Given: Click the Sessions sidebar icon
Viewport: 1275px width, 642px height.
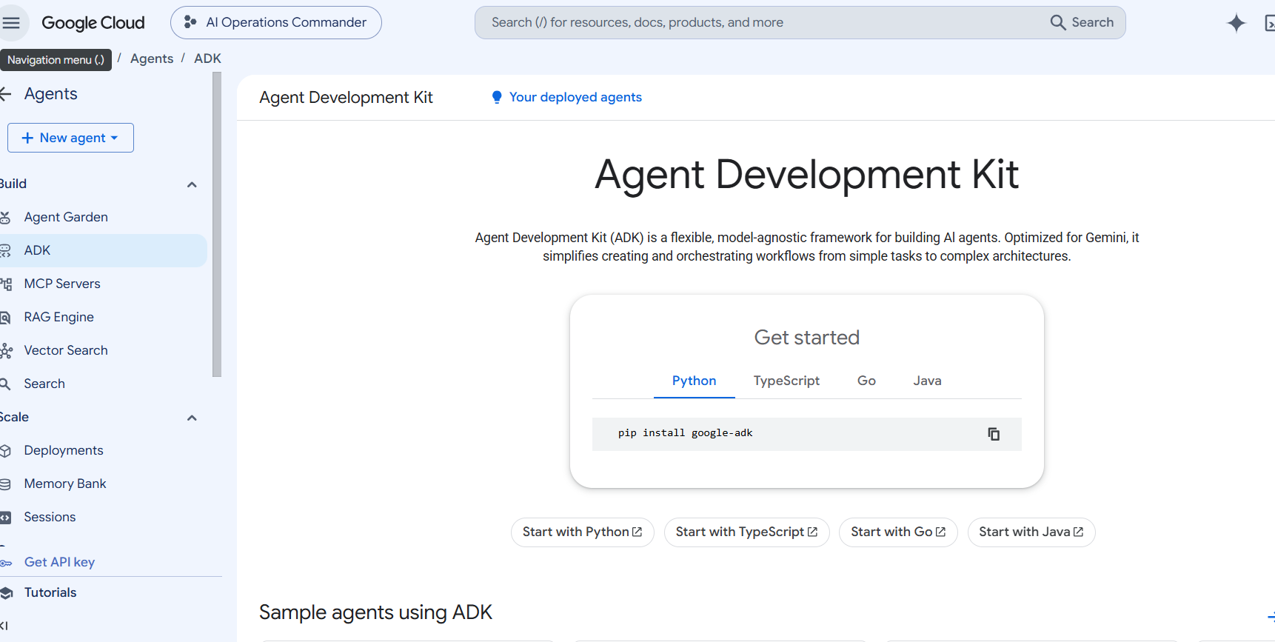Looking at the screenshot, I should pyautogui.click(x=5, y=518).
